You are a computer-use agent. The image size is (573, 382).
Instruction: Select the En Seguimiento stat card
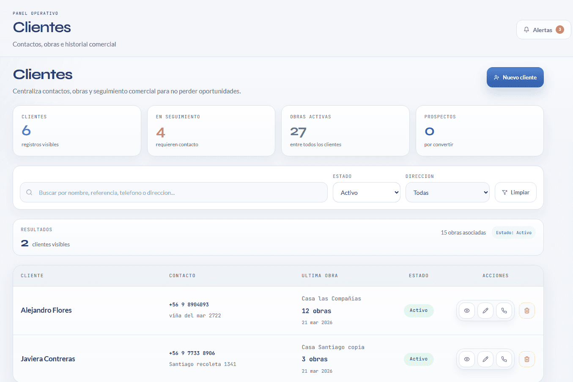pos(211,131)
